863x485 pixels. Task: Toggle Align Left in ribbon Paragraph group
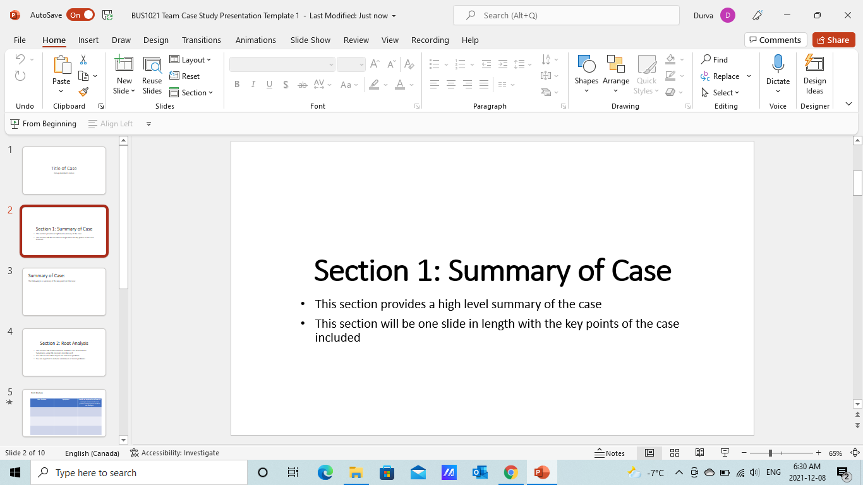(435, 85)
